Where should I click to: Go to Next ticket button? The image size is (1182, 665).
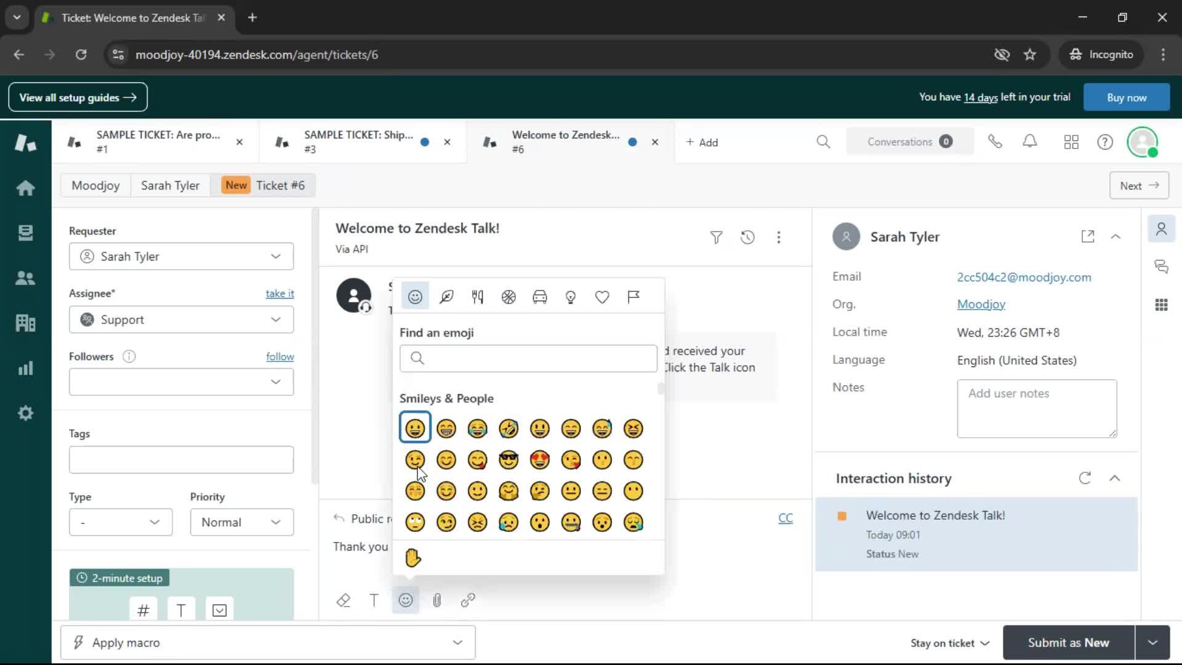(x=1139, y=185)
